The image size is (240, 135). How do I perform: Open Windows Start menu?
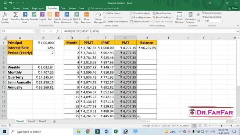[4, 131]
